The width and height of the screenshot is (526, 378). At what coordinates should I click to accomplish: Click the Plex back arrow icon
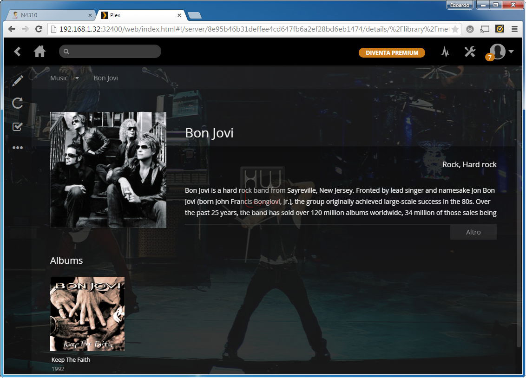(18, 52)
